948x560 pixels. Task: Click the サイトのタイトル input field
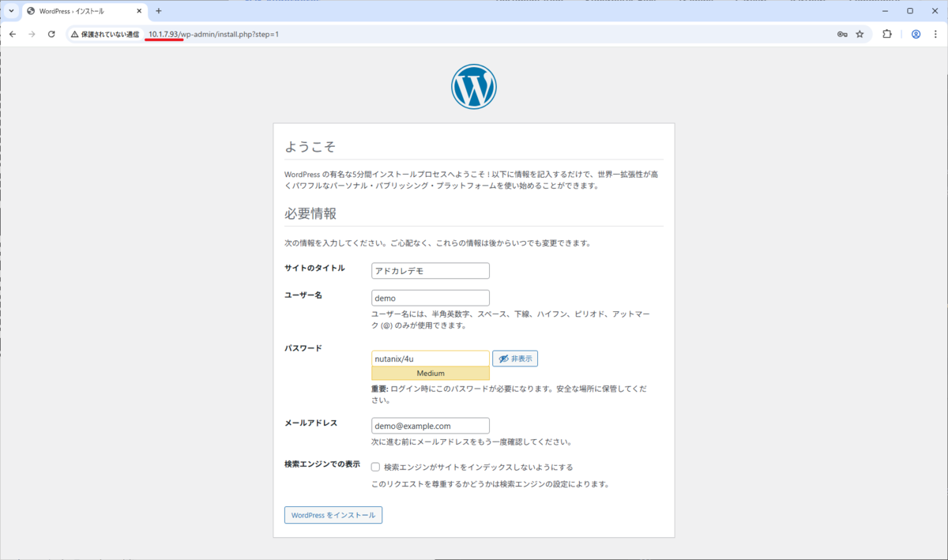tap(431, 271)
